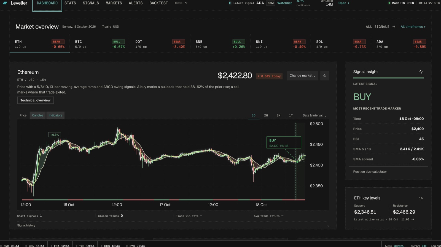Switch to the MARKETS section

pos(114,3)
